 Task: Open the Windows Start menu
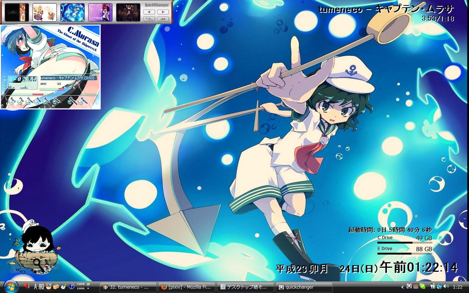point(10,286)
